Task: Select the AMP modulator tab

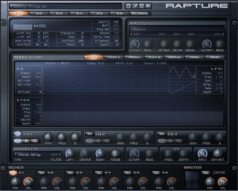Action: pyautogui.click(x=215, y=57)
